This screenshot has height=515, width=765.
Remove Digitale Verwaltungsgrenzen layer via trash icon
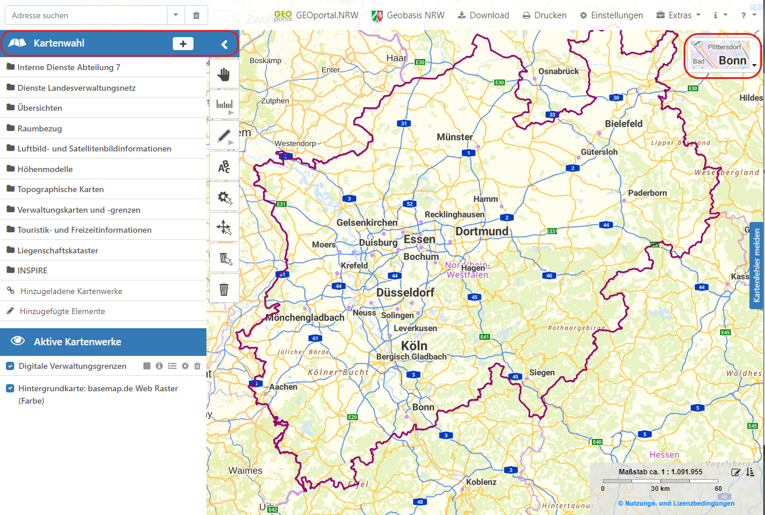(x=198, y=366)
